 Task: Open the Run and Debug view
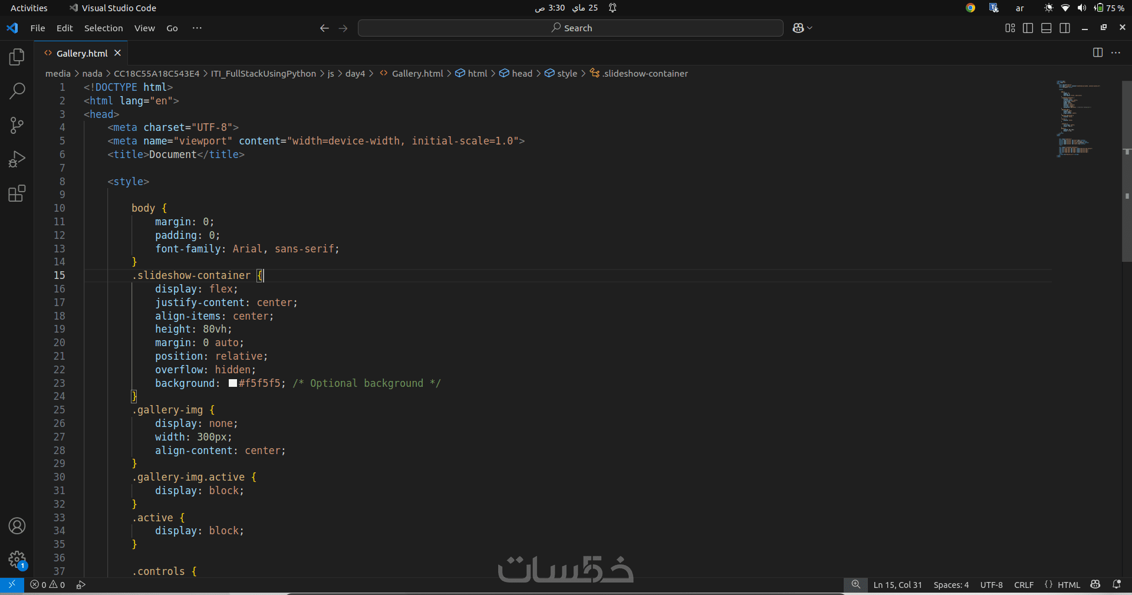[x=17, y=159]
